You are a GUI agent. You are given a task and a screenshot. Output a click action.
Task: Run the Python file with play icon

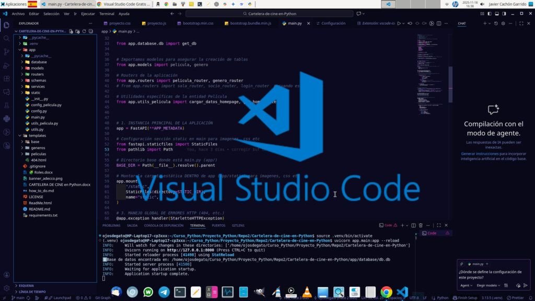[x=399, y=24]
